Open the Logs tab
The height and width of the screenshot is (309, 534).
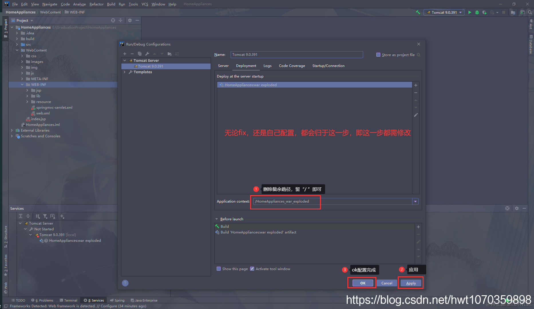(x=268, y=66)
